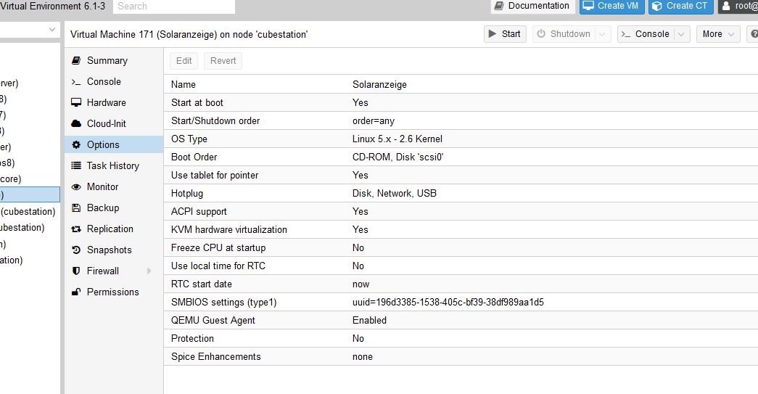Open Snapshots via the history icon
This screenshot has width=758, height=394.
click(76, 250)
